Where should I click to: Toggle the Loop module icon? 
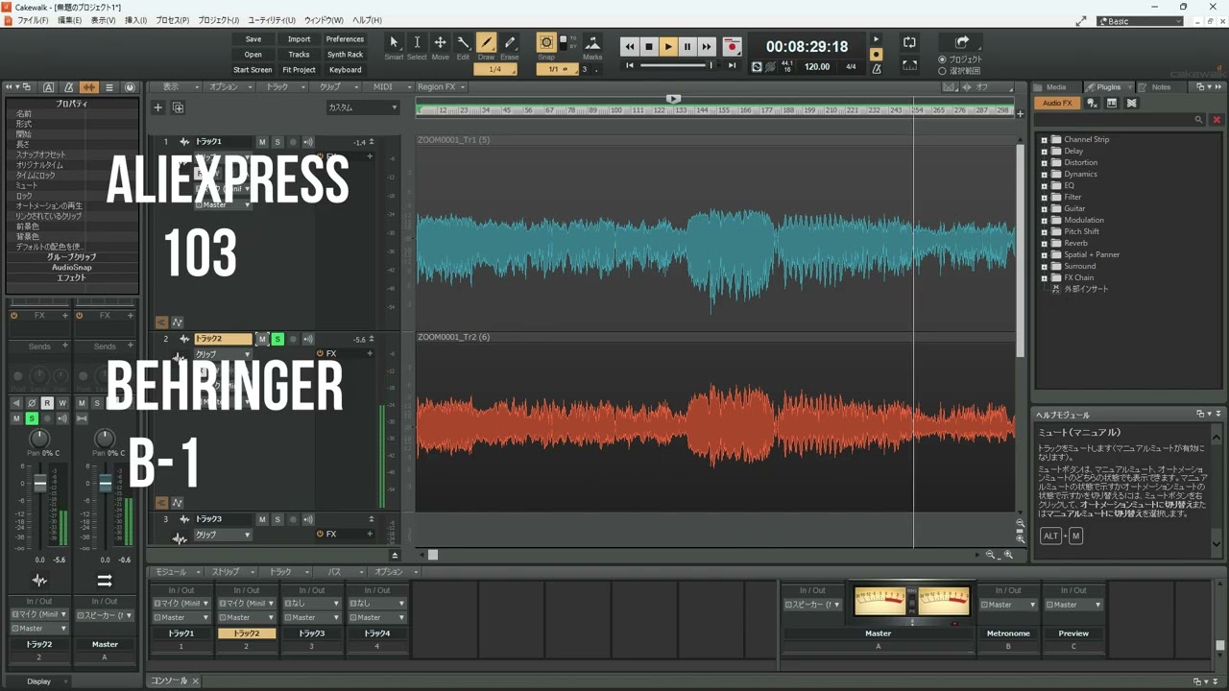909,42
